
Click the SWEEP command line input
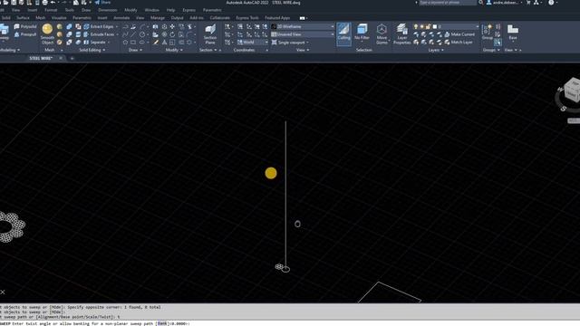point(290,323)
